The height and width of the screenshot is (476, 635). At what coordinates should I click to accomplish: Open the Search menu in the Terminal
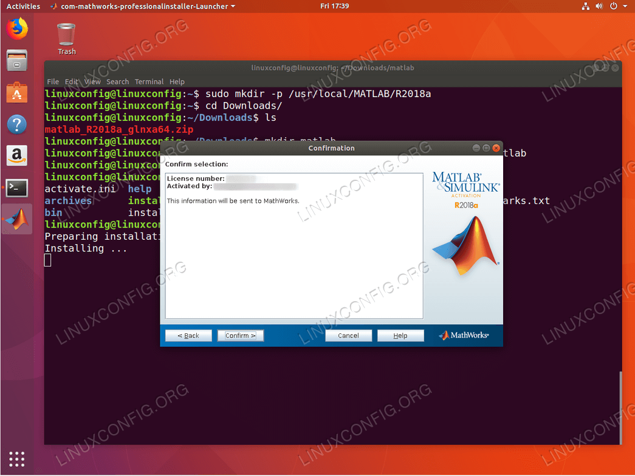click(x=117, y=81)
